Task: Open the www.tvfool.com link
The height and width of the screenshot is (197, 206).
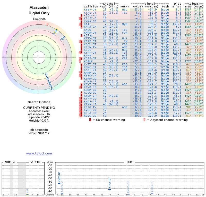Action: click(39, 153)
